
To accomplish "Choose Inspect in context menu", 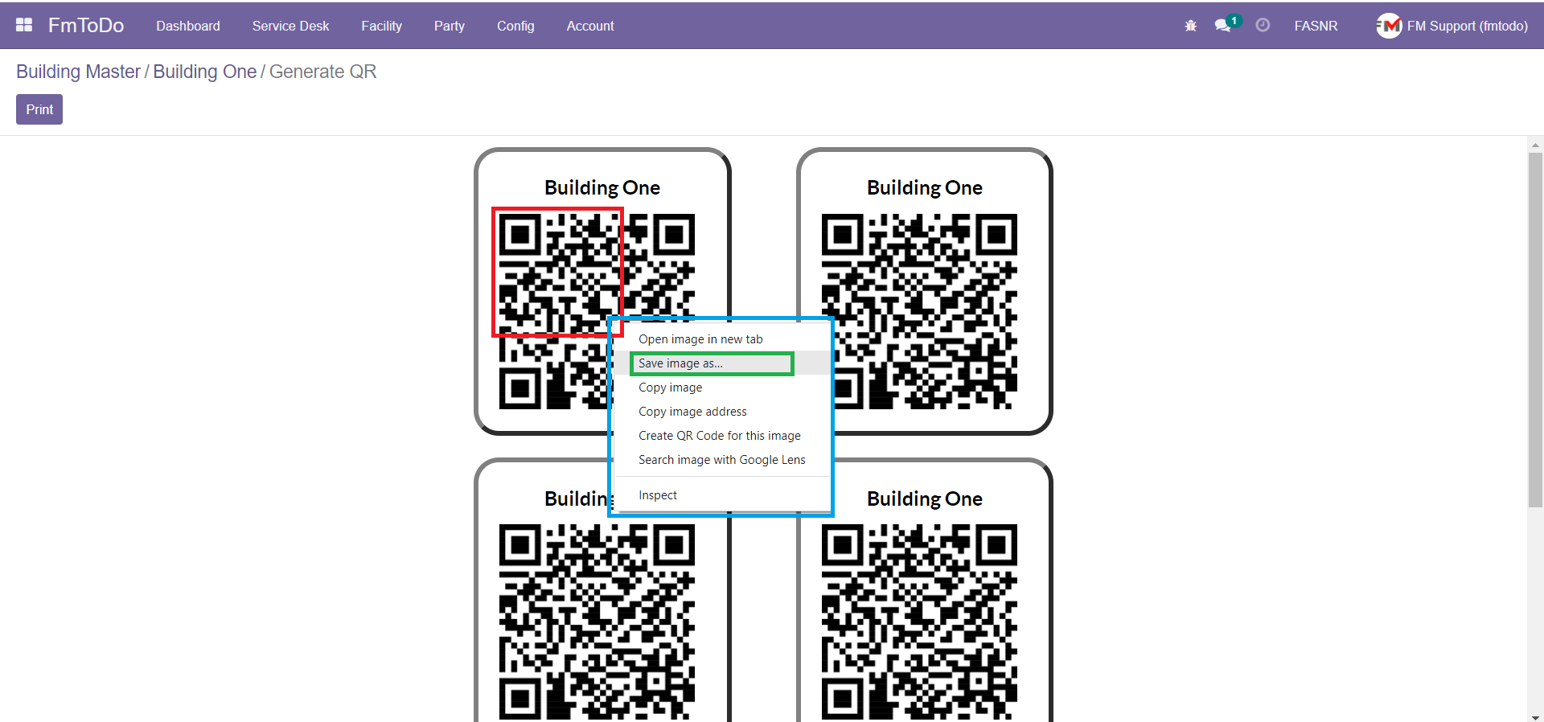I will point(658,495).
